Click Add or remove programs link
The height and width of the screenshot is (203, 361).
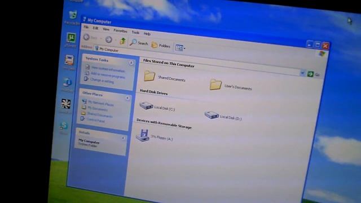(x=108, y=75)
